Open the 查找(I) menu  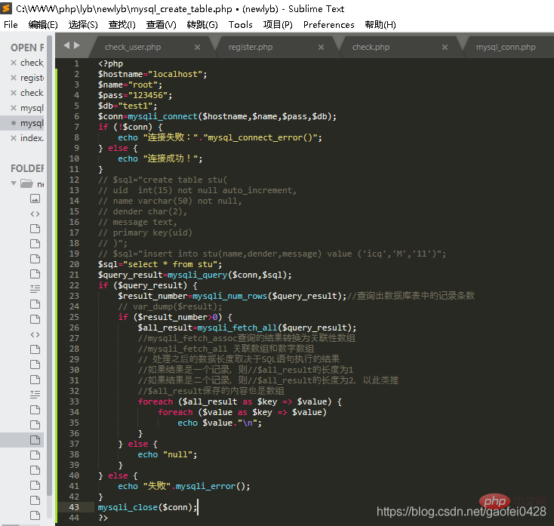tap(122, 24)
